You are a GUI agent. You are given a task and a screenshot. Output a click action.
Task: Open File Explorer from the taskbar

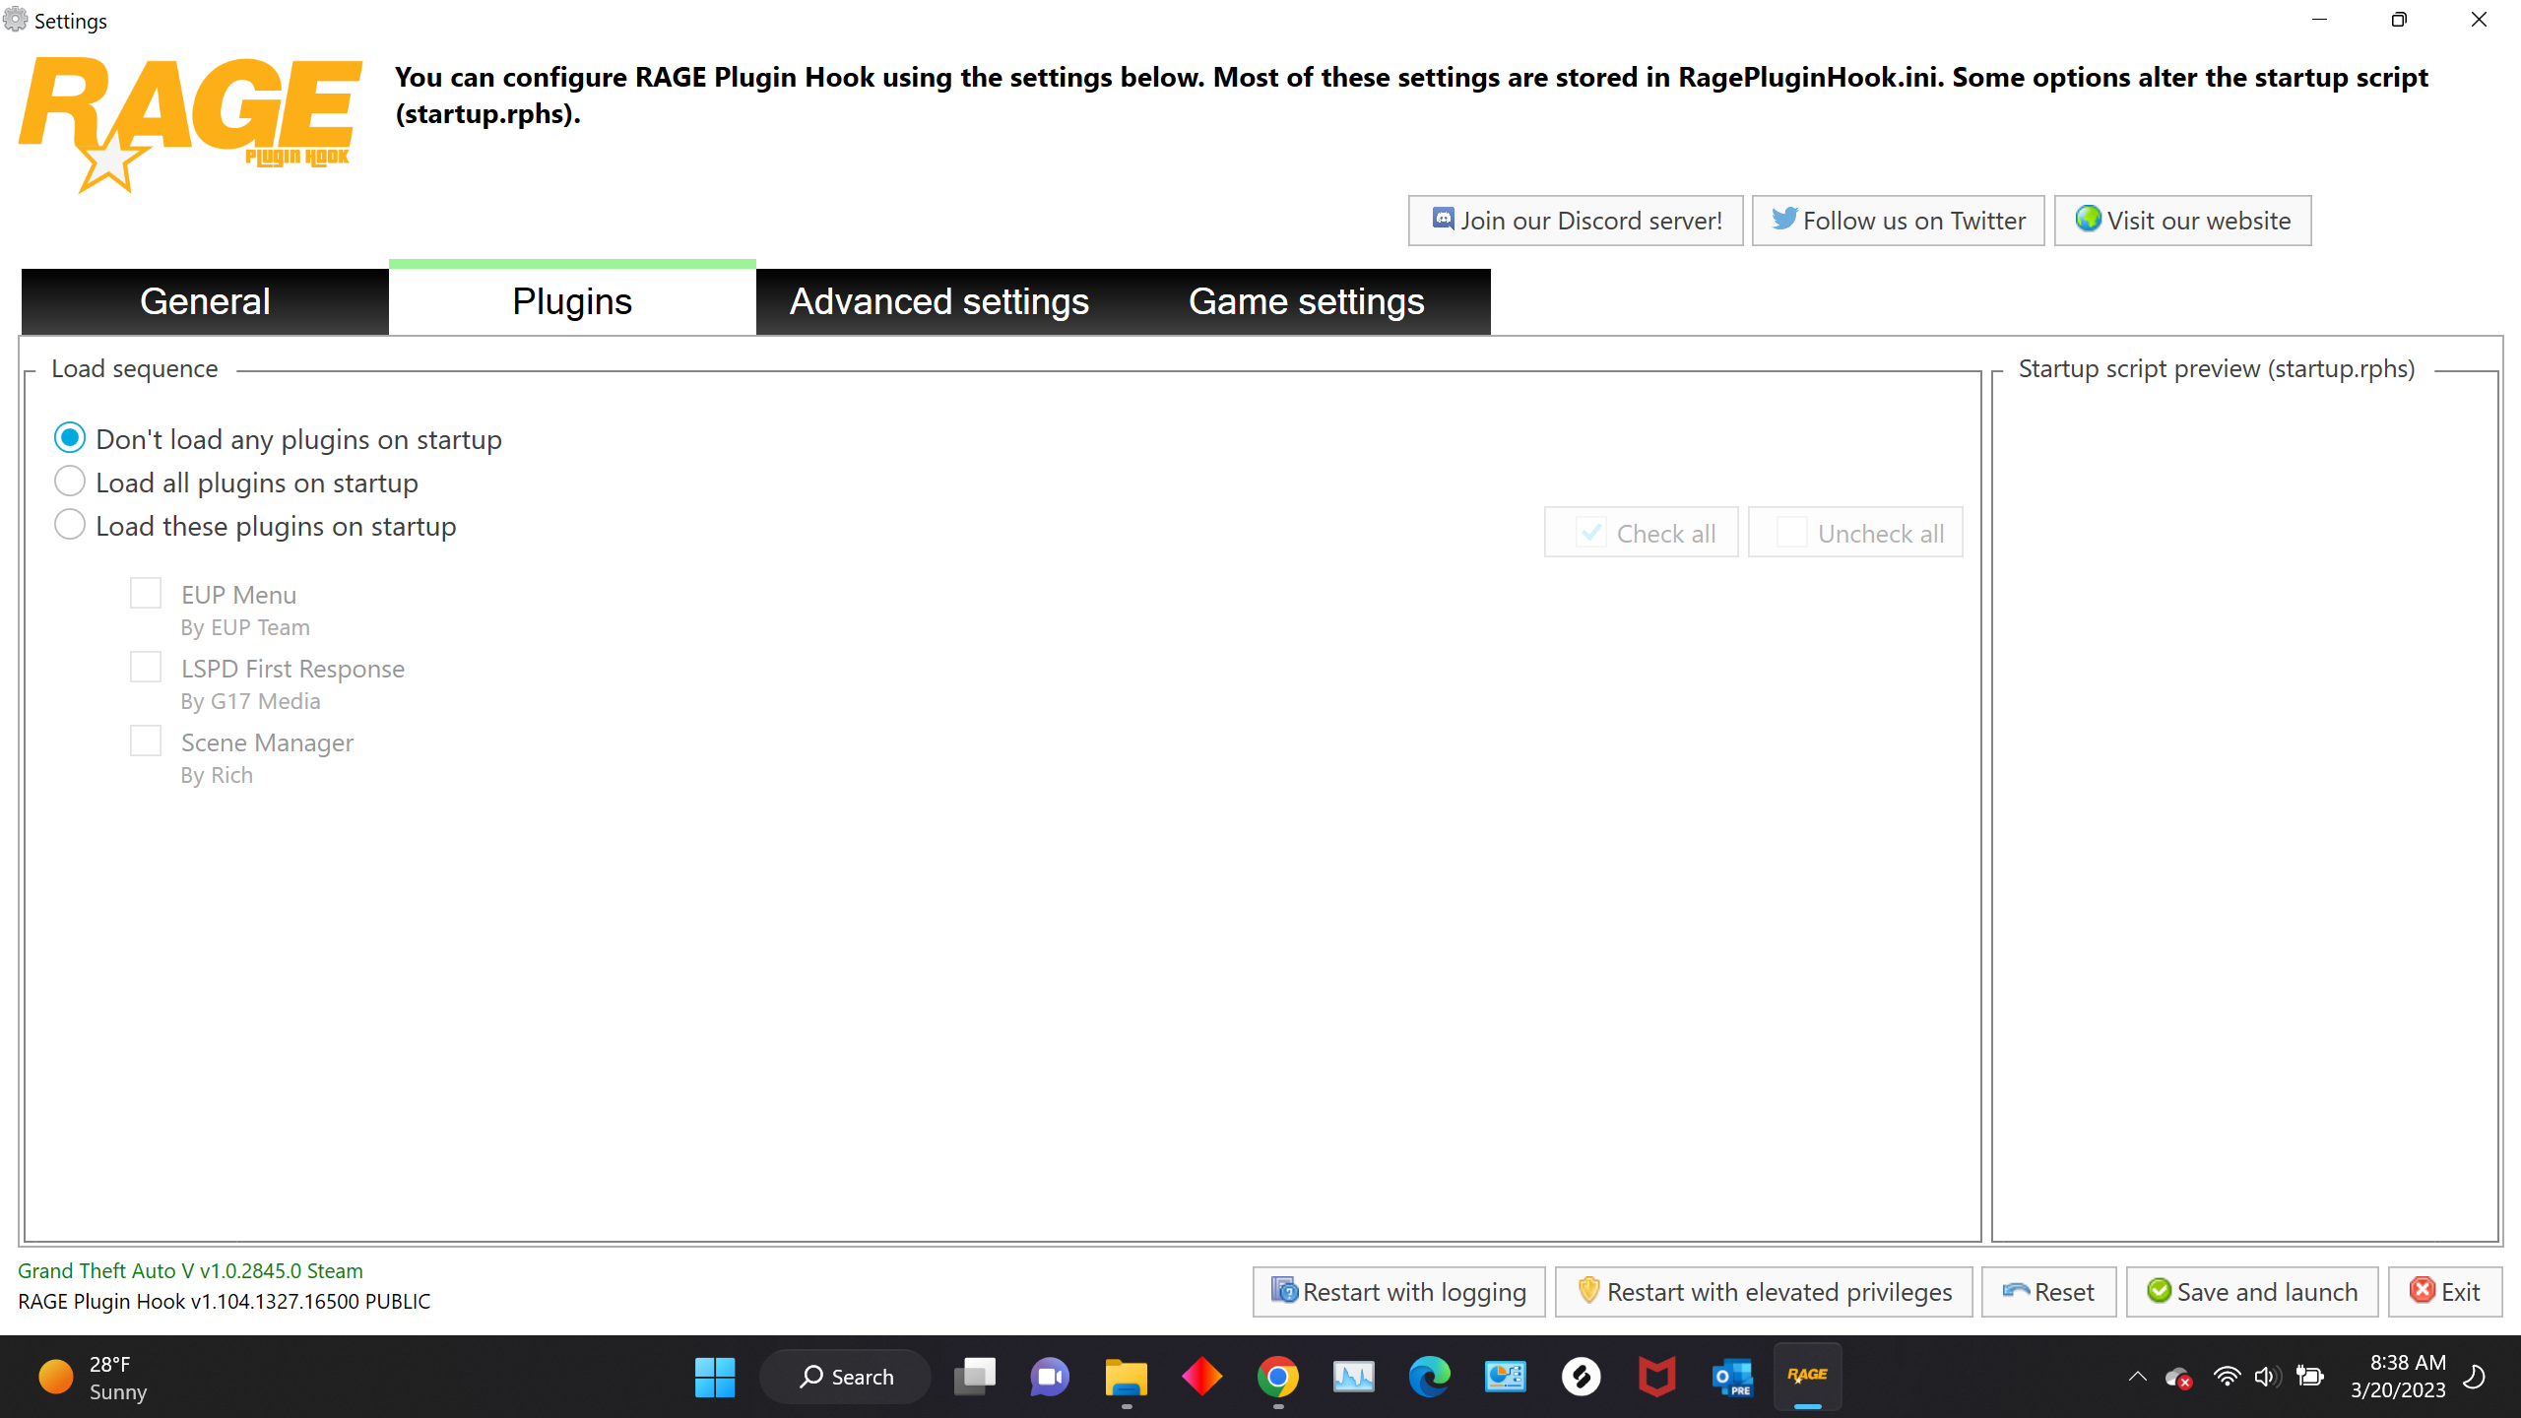click(1126, 1377)
